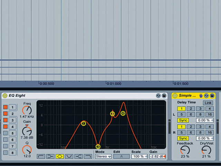Click right channel offset field 0.00 %
Viewport: 221px width, 166px height.
[x=205, y=138]
